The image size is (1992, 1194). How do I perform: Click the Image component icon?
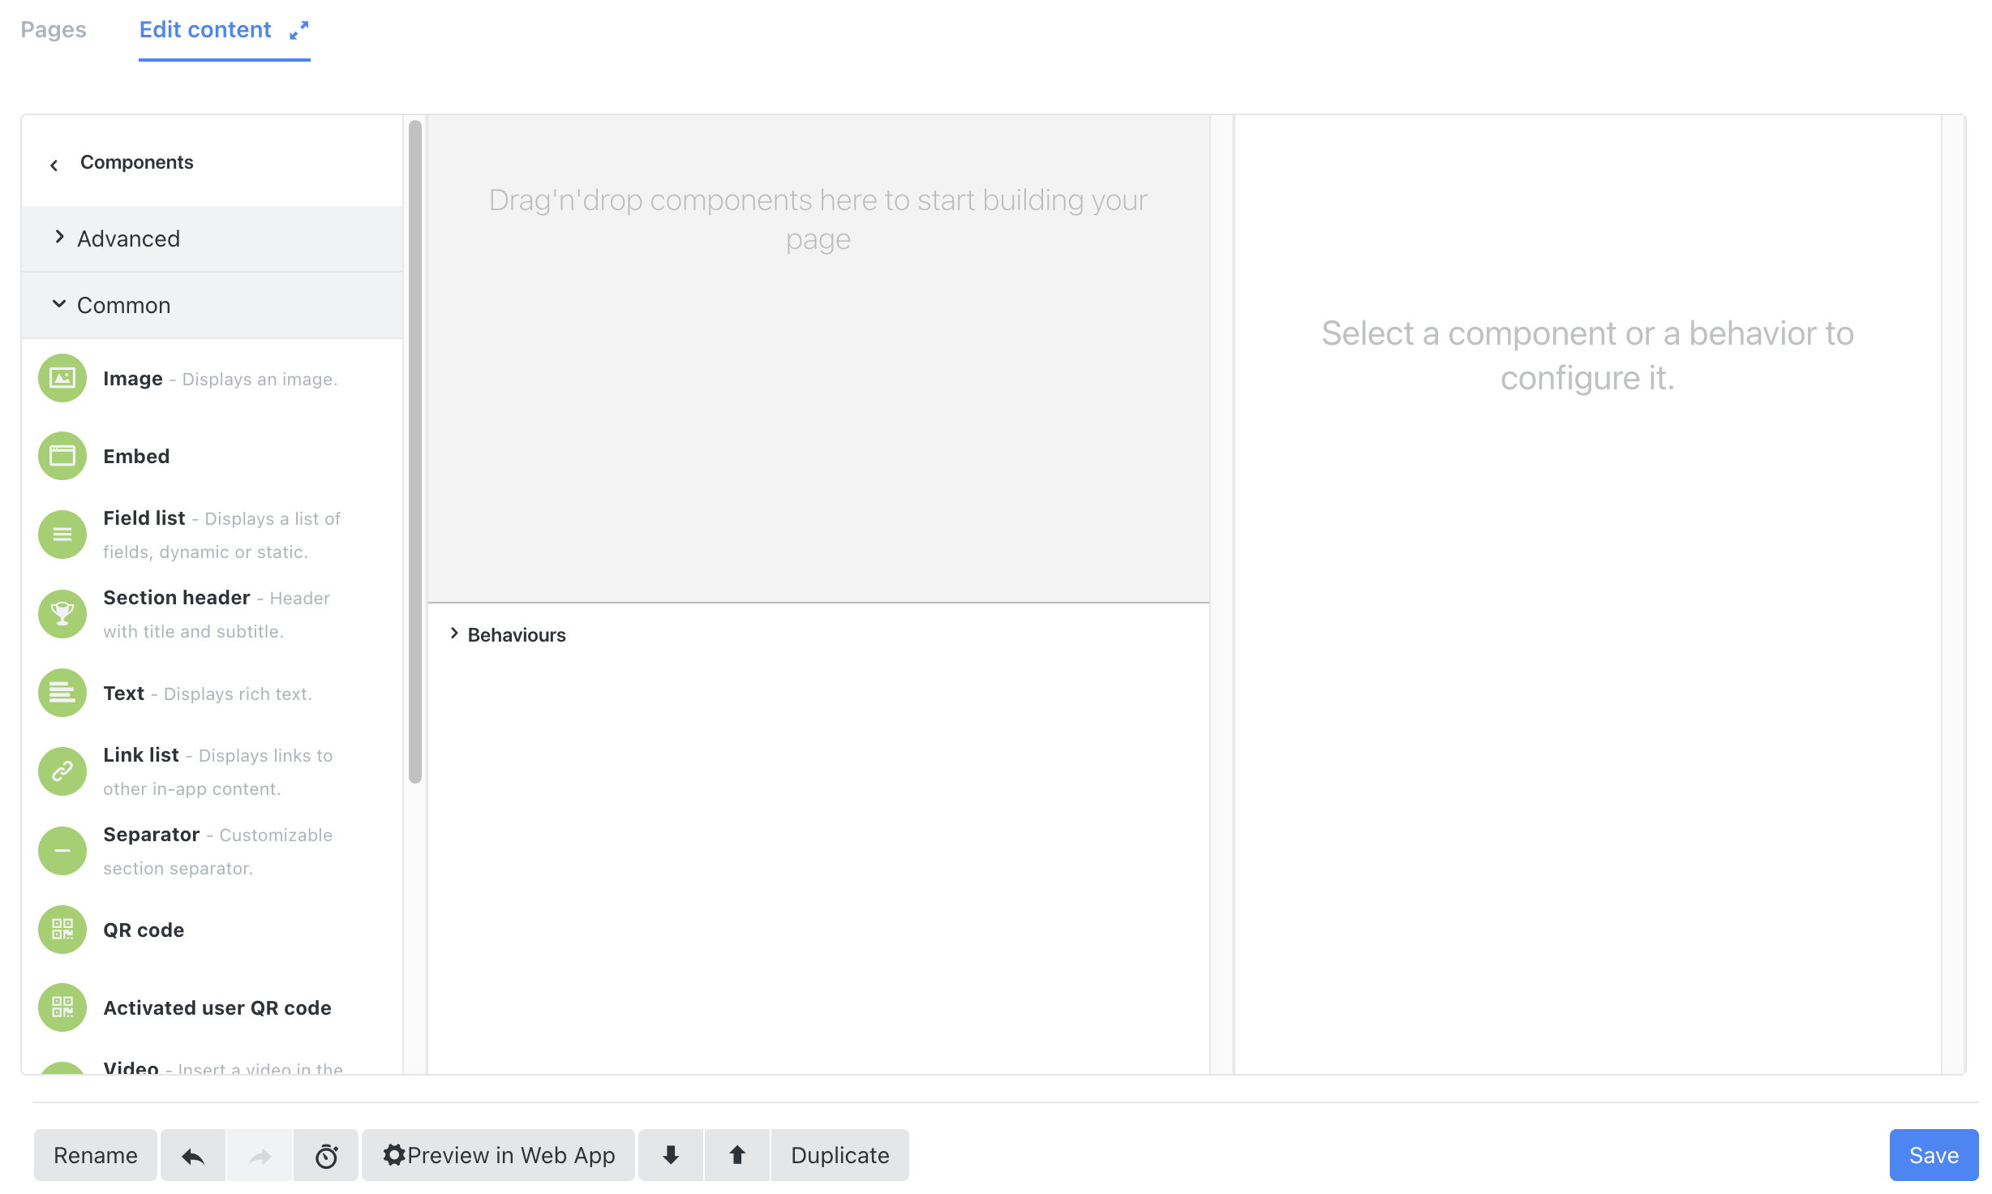pos(62,378)
